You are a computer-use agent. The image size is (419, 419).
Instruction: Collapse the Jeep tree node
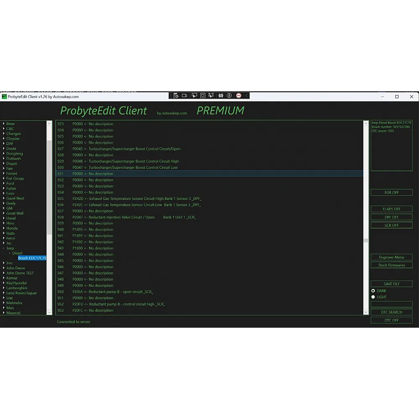click(x=4, y=248)
